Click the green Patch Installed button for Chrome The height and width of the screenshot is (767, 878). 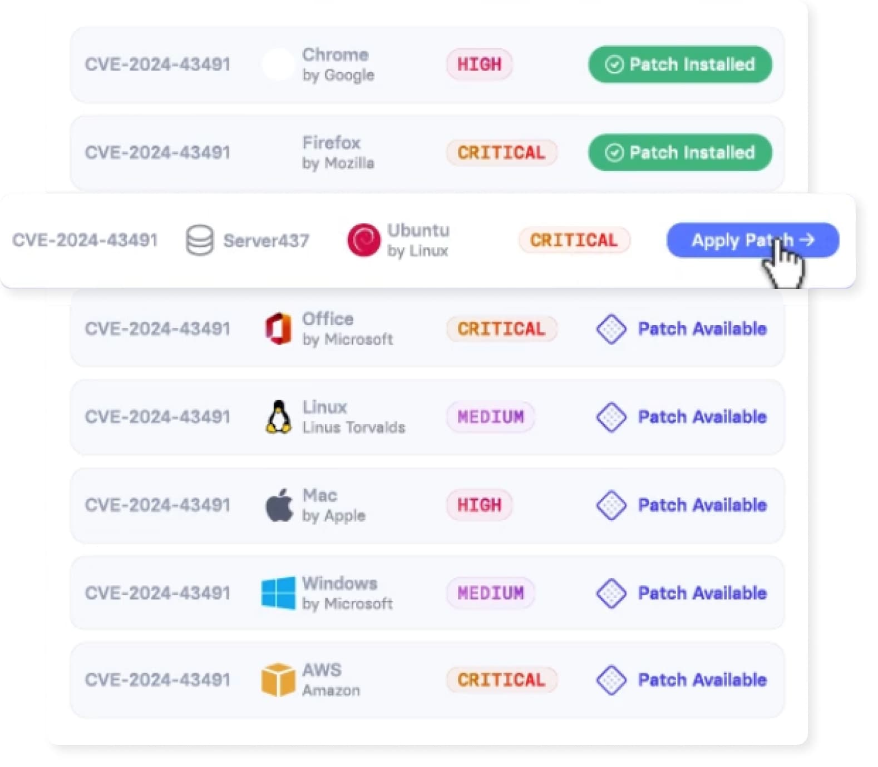click(679, 65)
